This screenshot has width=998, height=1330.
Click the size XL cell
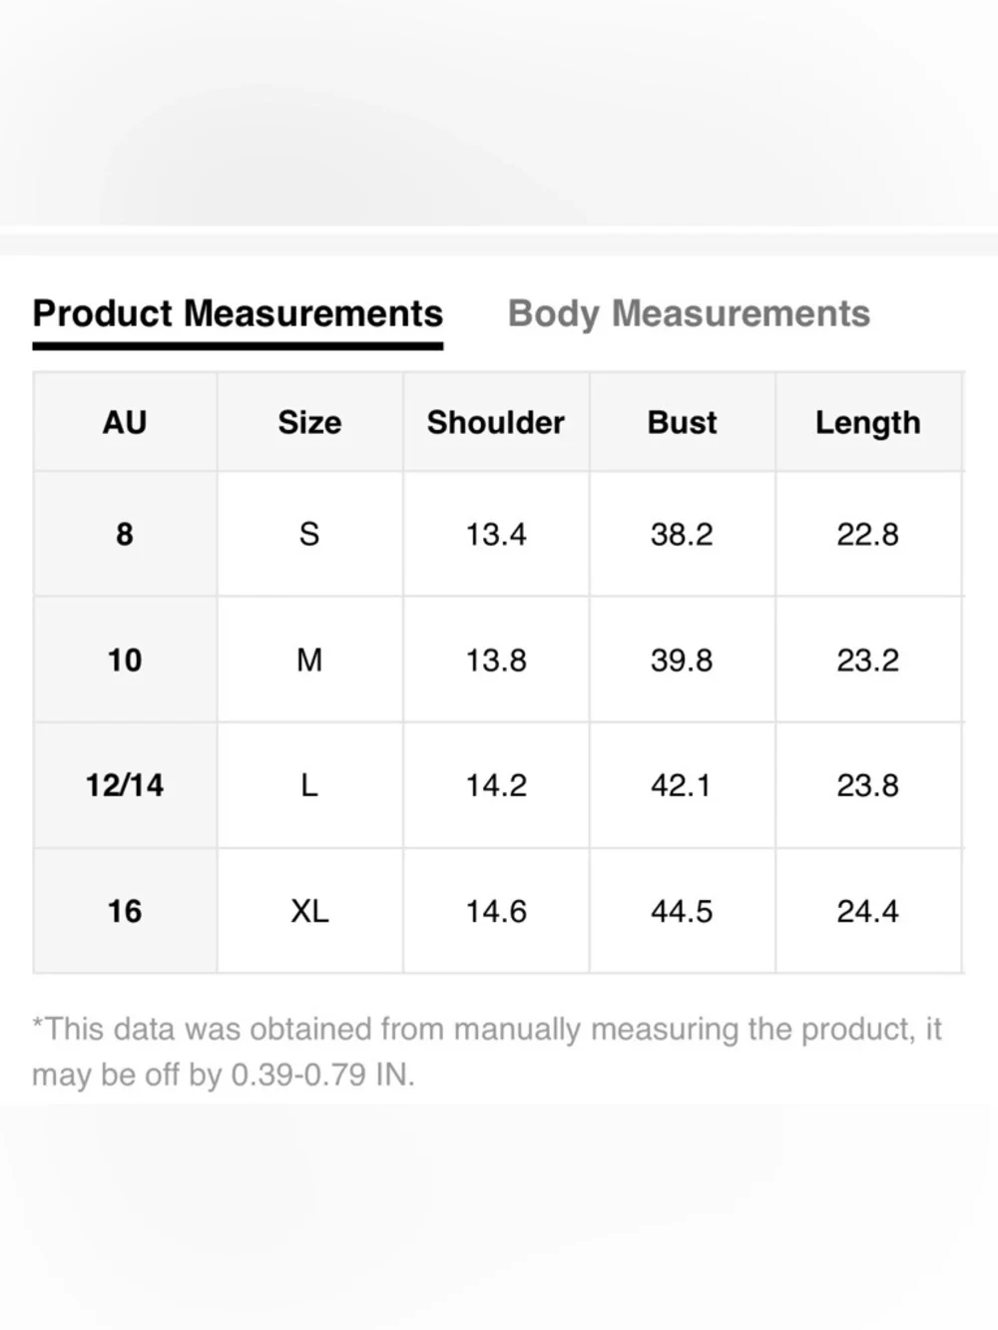point(309,911)
